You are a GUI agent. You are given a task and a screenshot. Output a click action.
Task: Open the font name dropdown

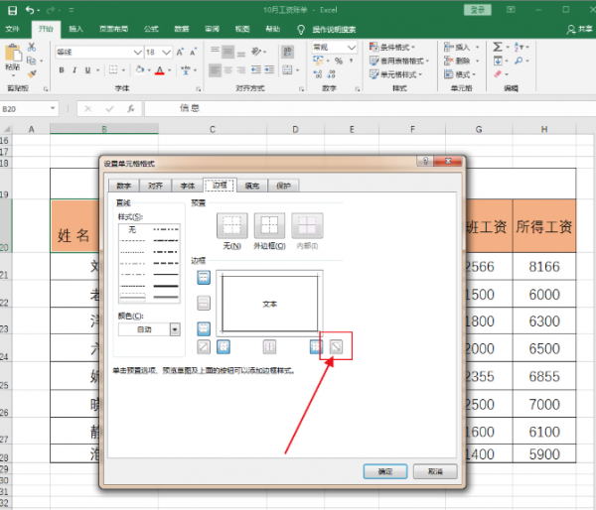point(138,53)
